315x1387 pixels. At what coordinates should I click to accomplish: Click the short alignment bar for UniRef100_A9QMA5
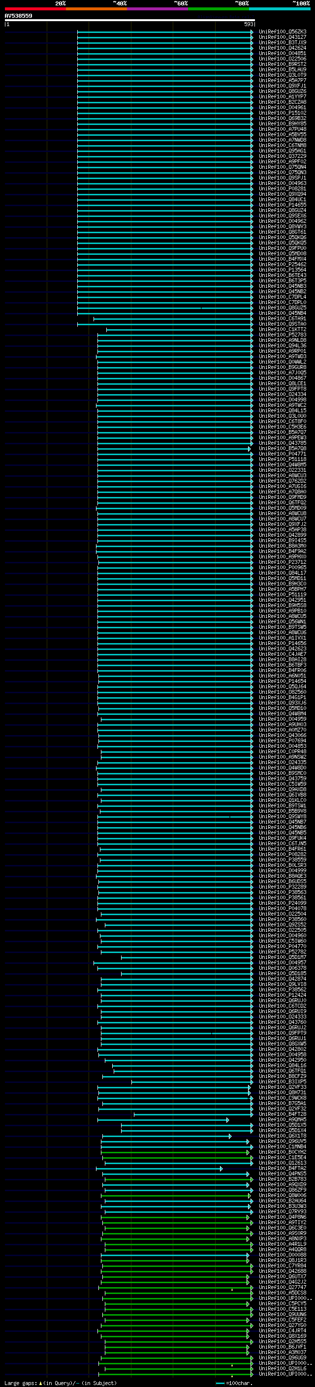tap(163, 1120)
